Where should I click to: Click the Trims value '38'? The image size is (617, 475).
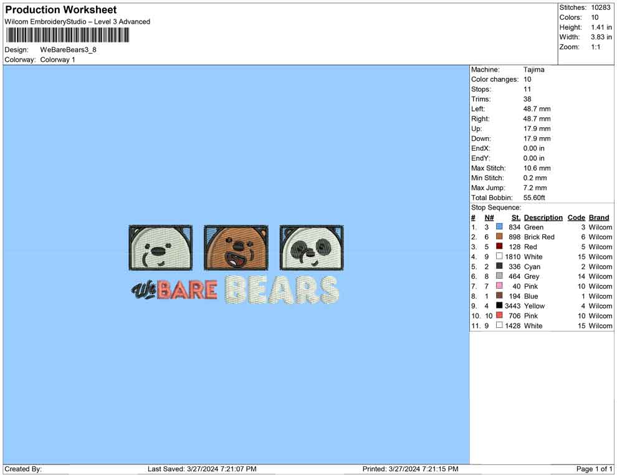click(x=527, y=99)
